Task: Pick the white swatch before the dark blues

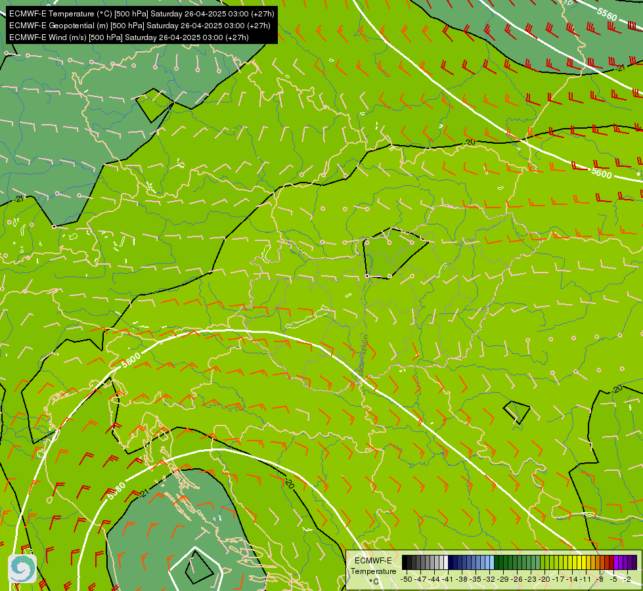Action: tap(446, 563)
